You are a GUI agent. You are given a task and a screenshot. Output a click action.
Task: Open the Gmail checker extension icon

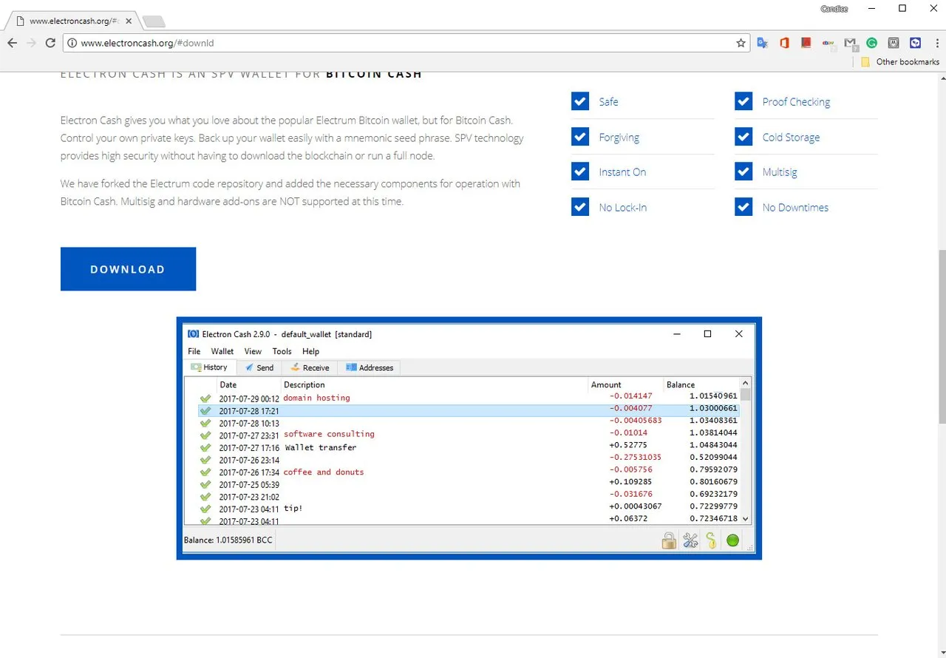pos(850,44)
